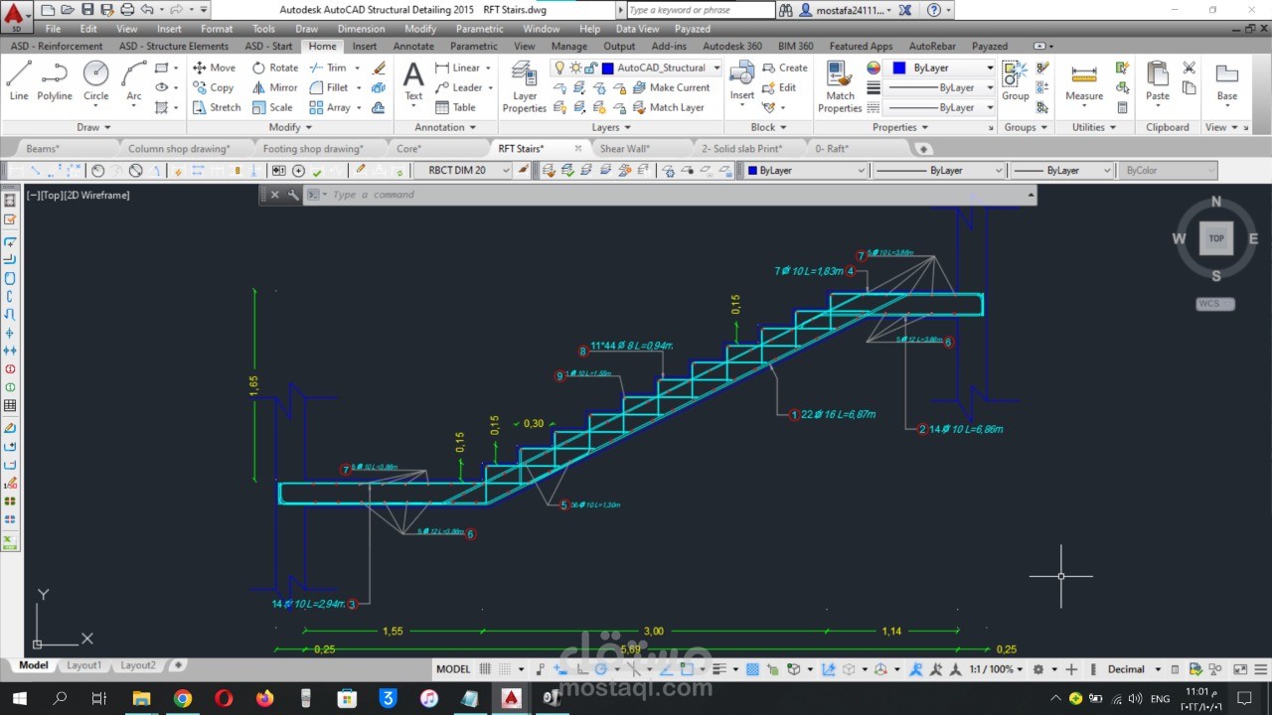Expand the Layers panel
The image size is (1272, 715).
(611, 127)
